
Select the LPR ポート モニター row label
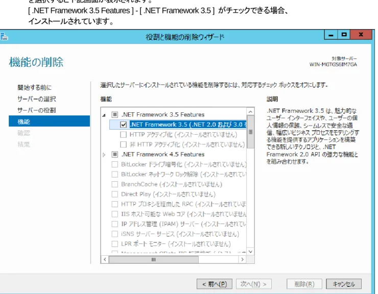pyautogui.click(x=176, y=244)
